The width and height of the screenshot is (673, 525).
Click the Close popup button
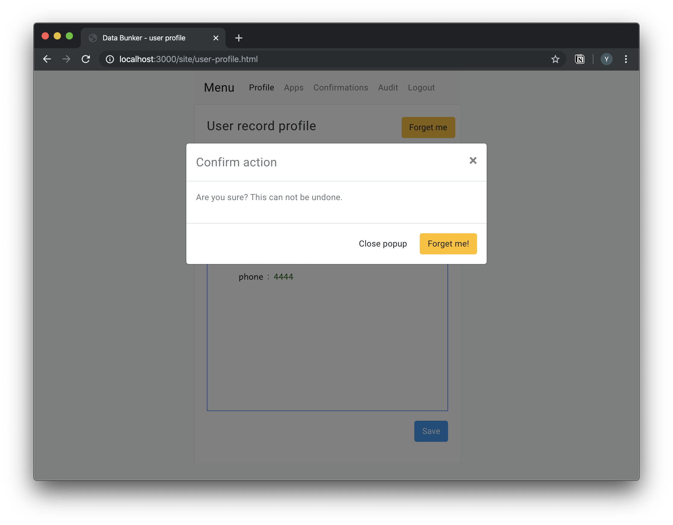382,244
